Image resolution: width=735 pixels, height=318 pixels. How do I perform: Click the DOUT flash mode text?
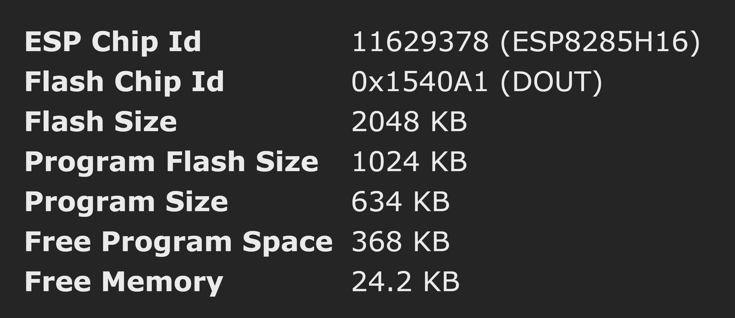coord(551,81)
